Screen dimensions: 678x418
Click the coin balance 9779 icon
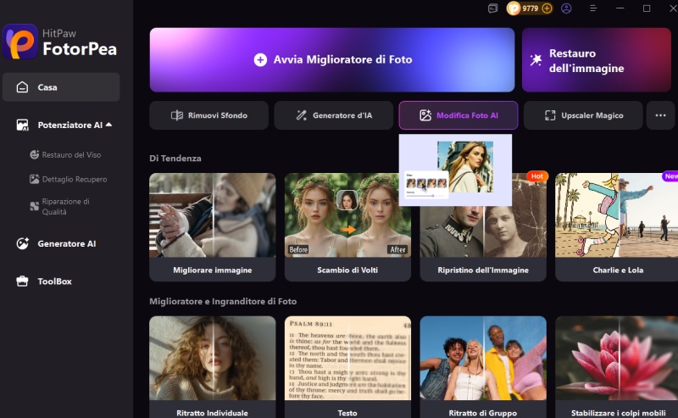tap(514, 8)
